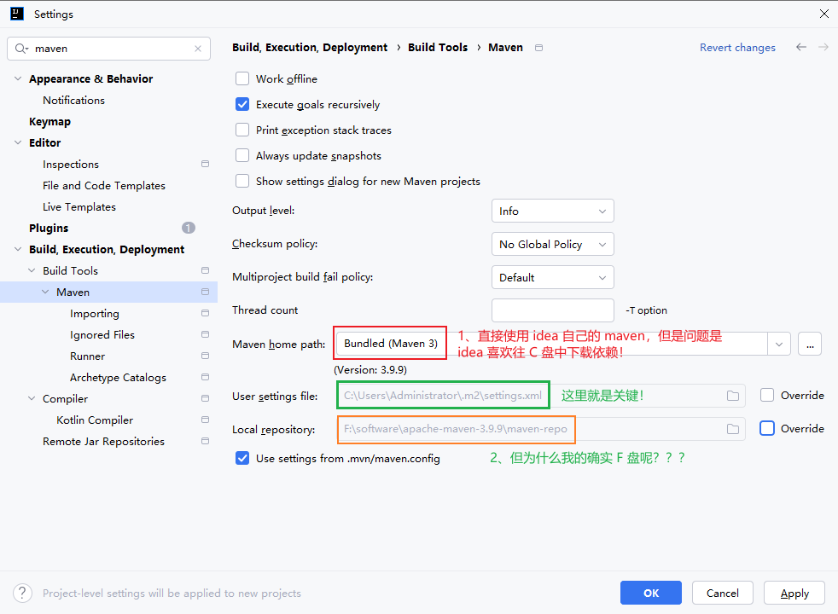Image resolution: width=838 pixels, height=614 pixels.
Task: Click project-level icon on Ignored Files row
Action: coord(205,335)
